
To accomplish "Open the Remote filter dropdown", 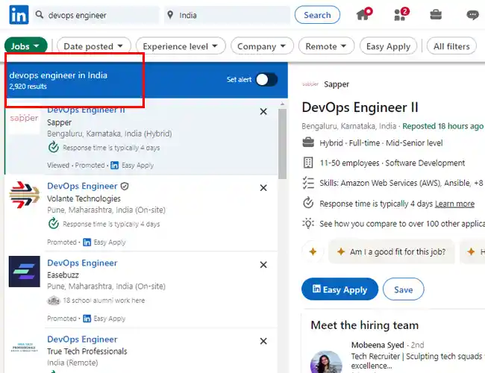I will pos(326,46).
